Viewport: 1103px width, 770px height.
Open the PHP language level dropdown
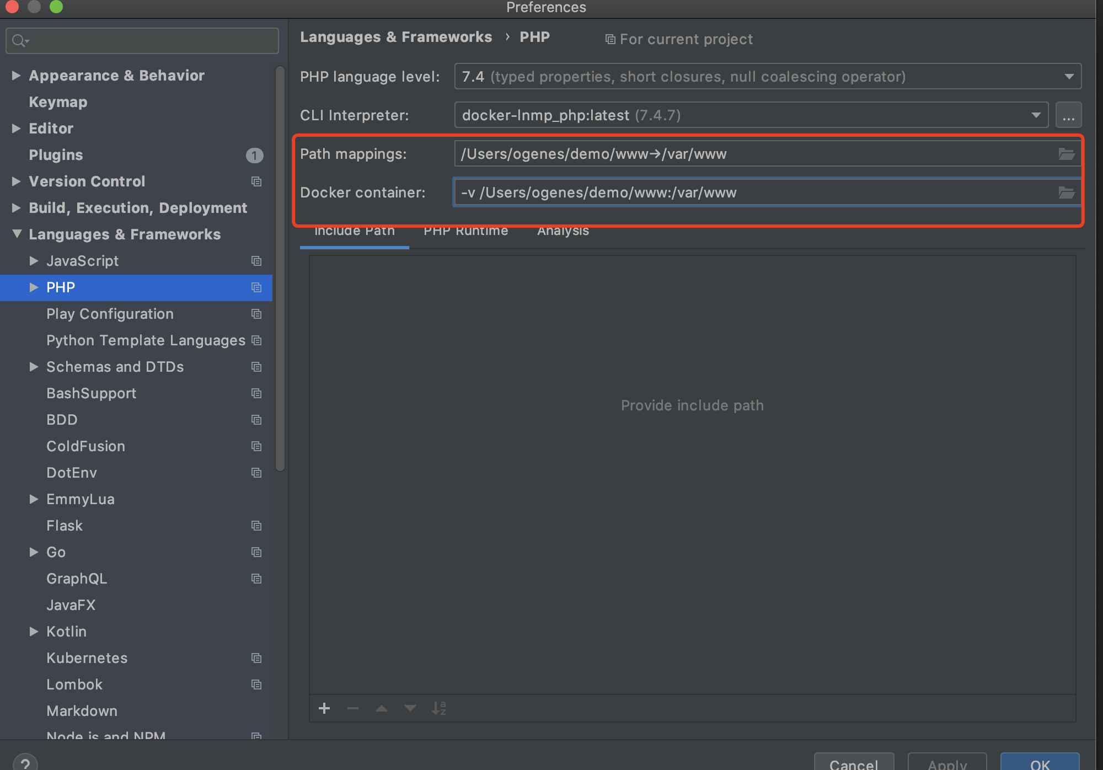(1069, 77)
